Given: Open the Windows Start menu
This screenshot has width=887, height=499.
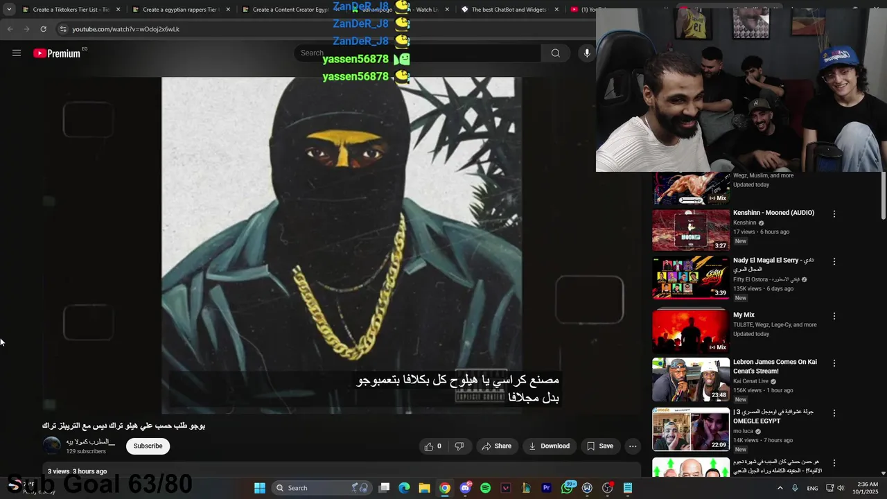Looking at the screenshot, I should click(260, 488).
